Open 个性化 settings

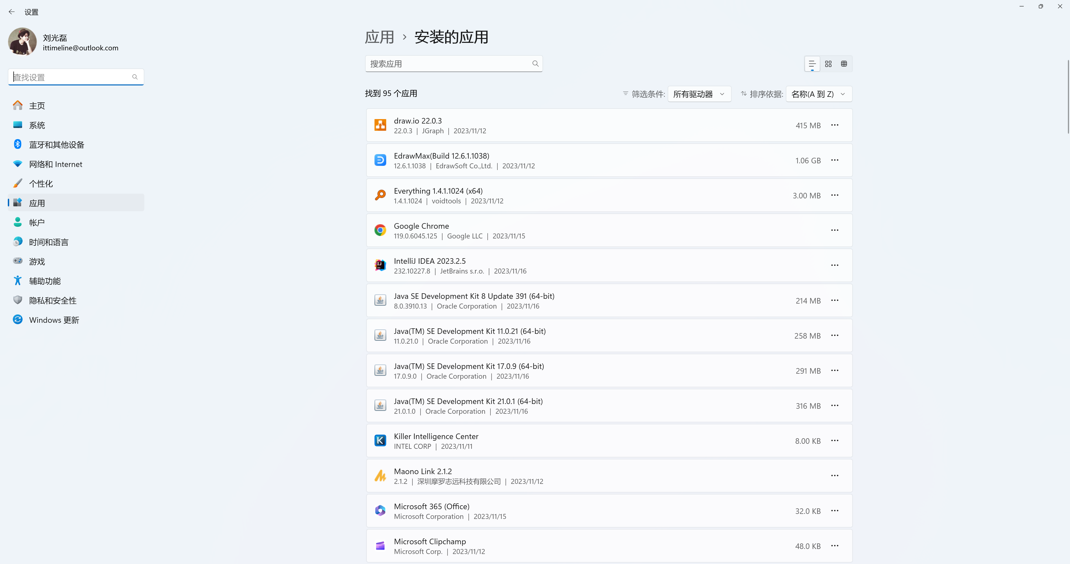pos(76,183)
